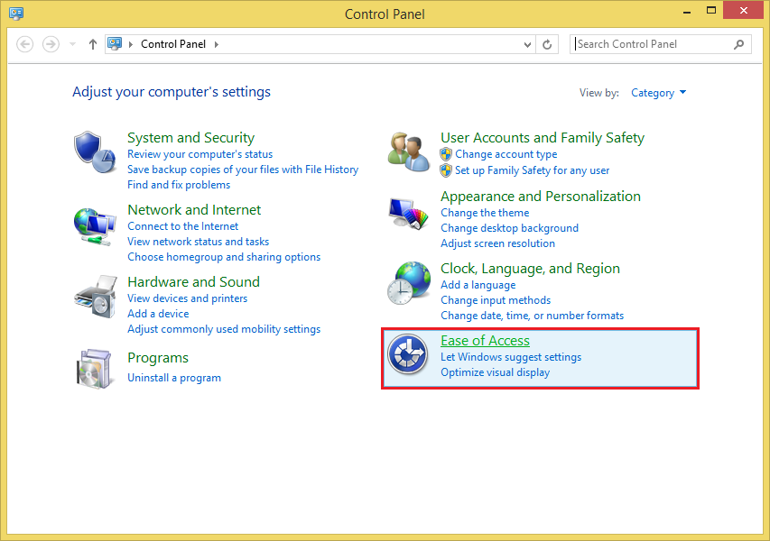Click Uninstall a program

pos(174,378)
